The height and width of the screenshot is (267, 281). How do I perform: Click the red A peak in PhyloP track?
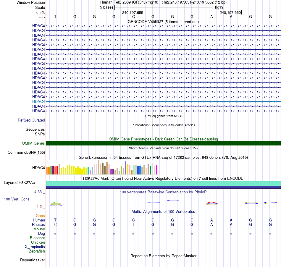[212, 203]
